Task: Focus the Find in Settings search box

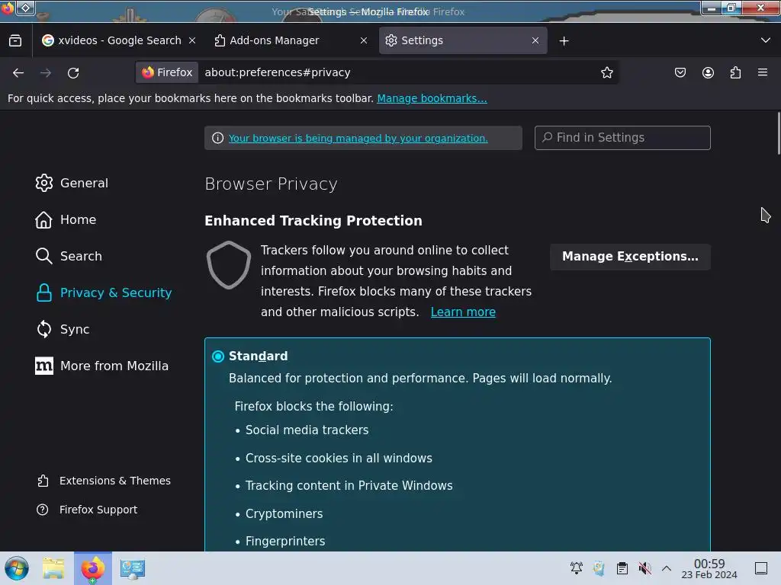Action: [622, 138]
